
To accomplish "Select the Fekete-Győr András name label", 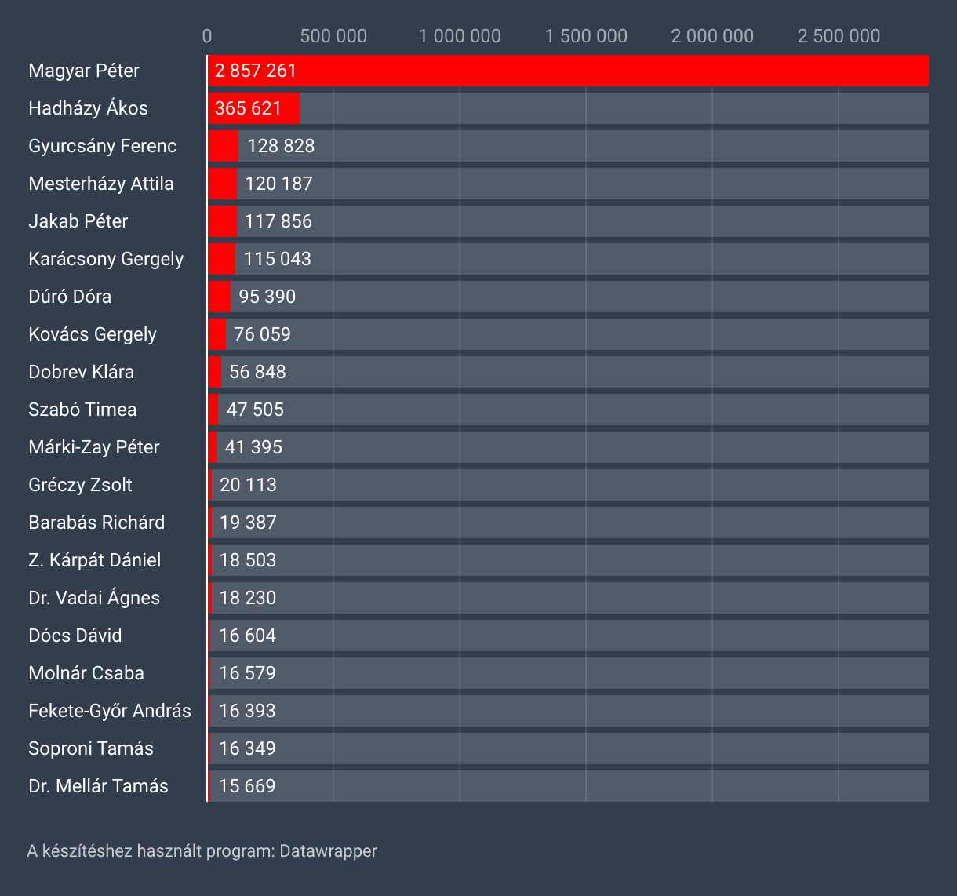I will [x=110, y=711].
